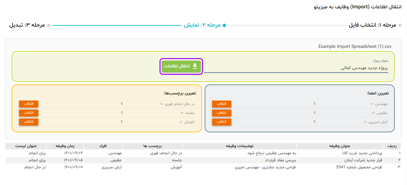Click person cell آرش سریری in the table
Screen dimensions: 407x185
point(112,167)
